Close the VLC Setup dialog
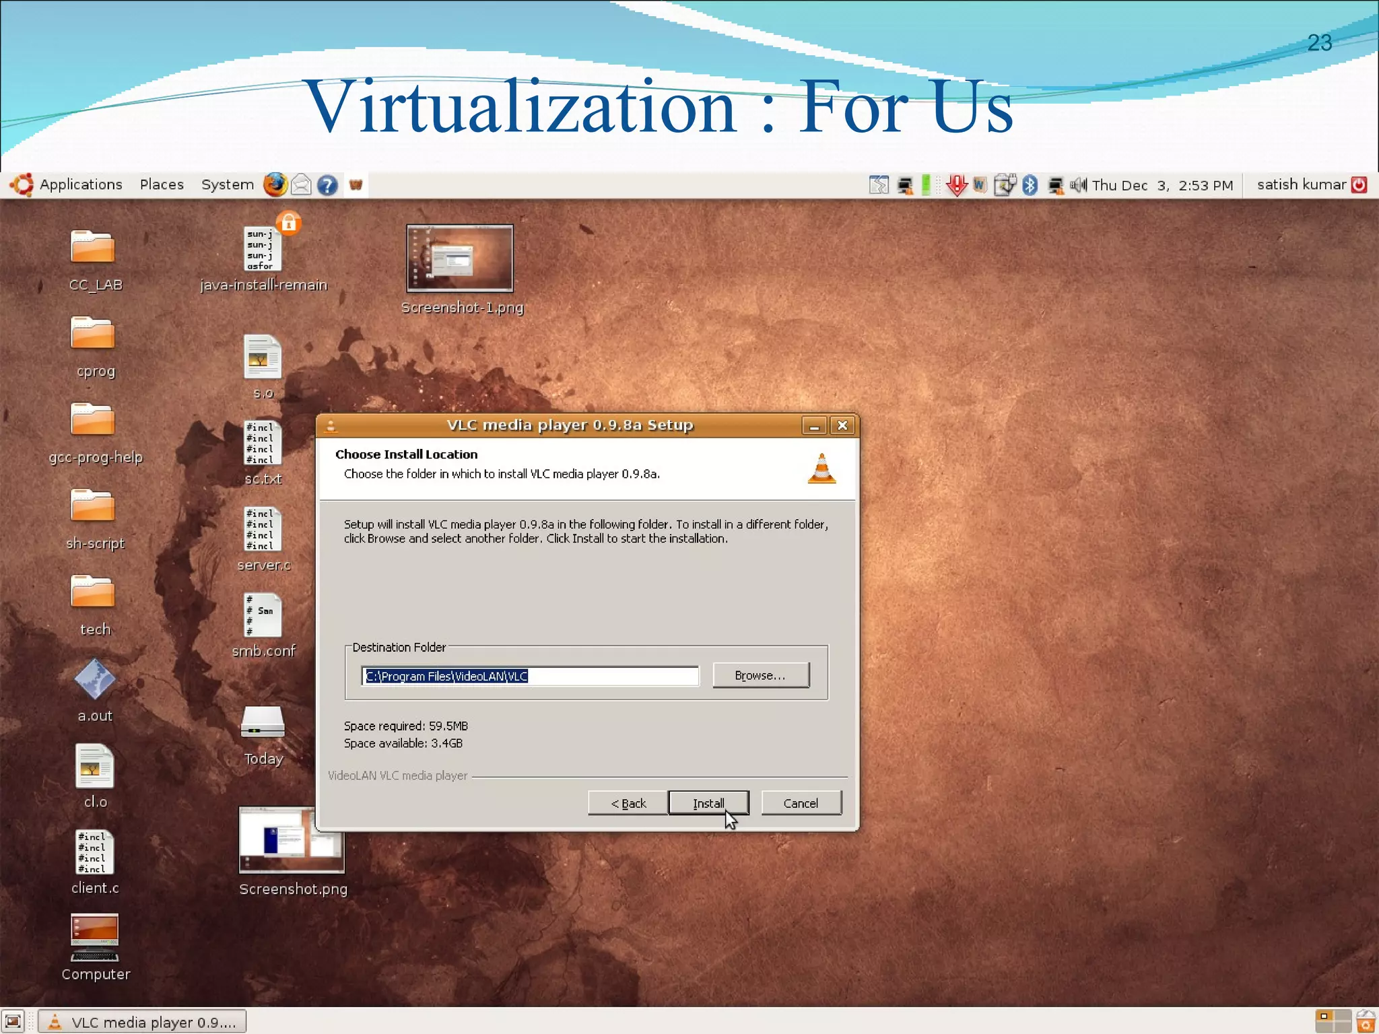Image resolution: width=1379 pixels, height=1034 pixels. (842, 425)
